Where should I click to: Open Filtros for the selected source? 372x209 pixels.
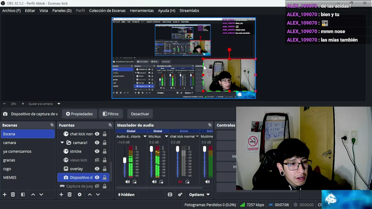111,114
